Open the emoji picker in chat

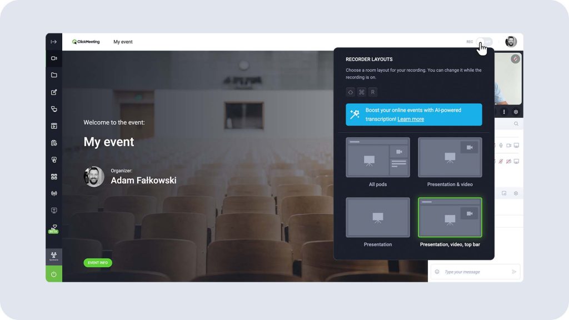click(x=437, y=272)
